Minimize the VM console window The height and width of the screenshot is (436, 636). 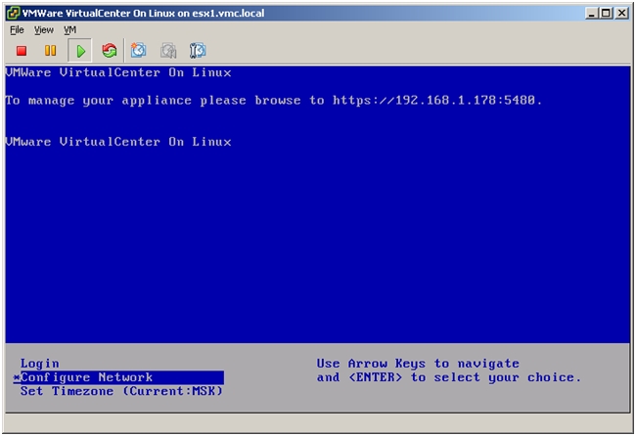click(594, 13)
